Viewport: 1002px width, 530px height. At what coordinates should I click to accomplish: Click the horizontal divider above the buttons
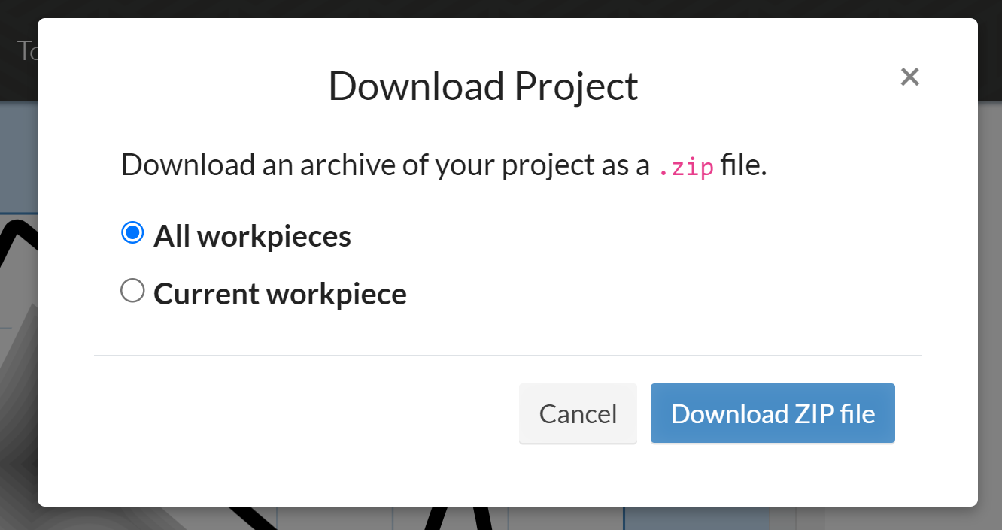pos(507,355)
